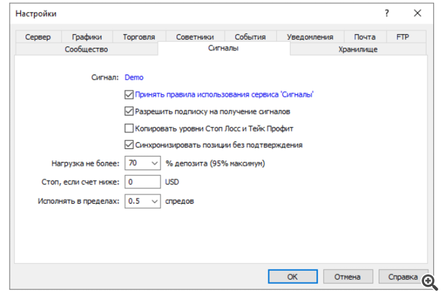Open the Графики tab

tap(87, 37)
